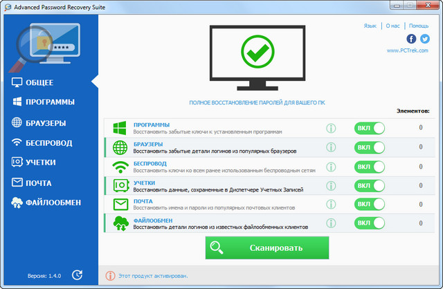Click the ПРОГРАММЫ heading in the list
The height and width of the screenshot is (289, 443).
152,124
